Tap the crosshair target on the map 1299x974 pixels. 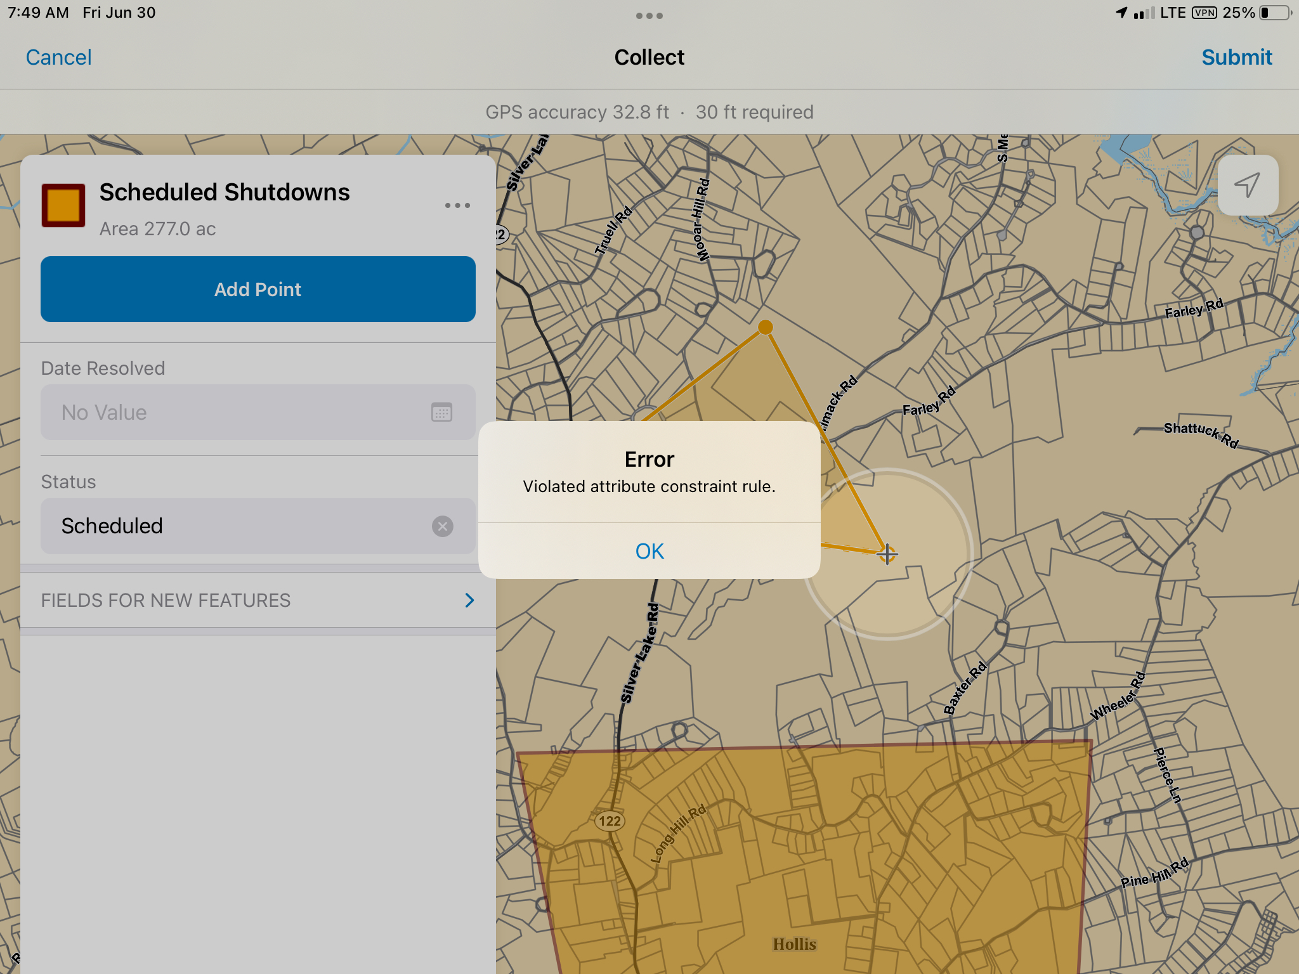pyautogui.click(x=887, y=554)
